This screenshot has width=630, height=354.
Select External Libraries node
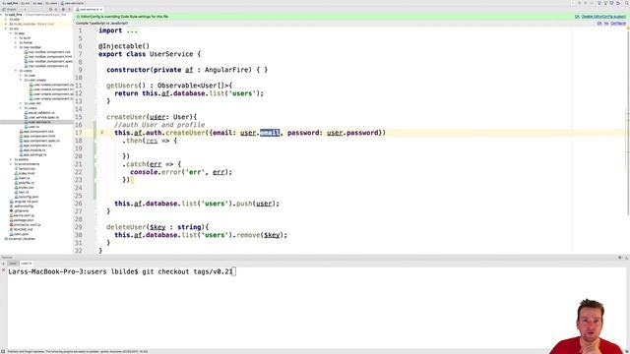(20, 239)
